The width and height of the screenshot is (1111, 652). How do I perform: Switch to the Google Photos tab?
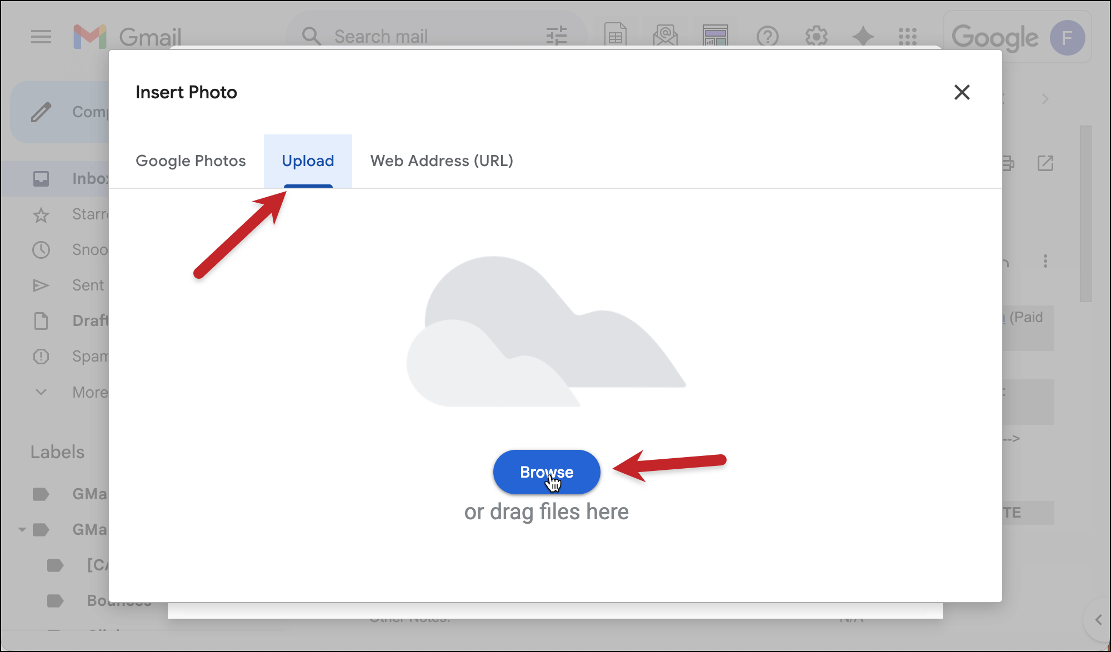(191, 161)
